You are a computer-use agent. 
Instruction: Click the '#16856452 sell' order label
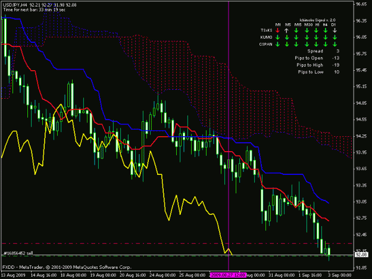coord(18,253)
